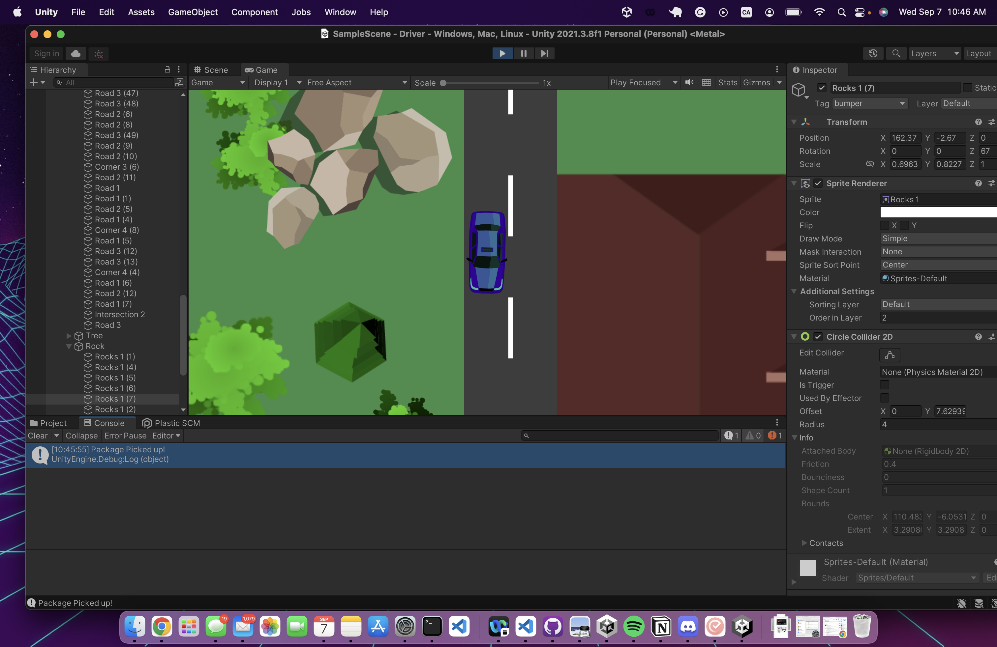Toggle Mute Audio speaker icon in Game view
Viewport: 997px width, 647px height.
click(x=689, y=82)
